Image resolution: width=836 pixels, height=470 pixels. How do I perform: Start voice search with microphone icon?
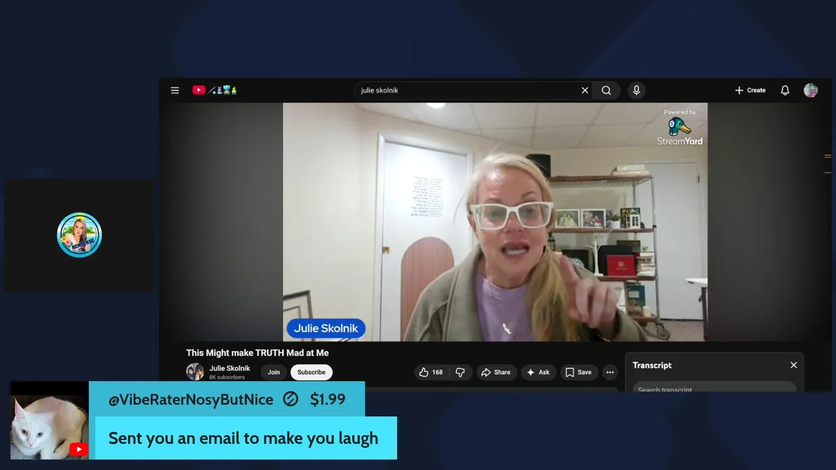pyautogui.click(x=636, y=90)
